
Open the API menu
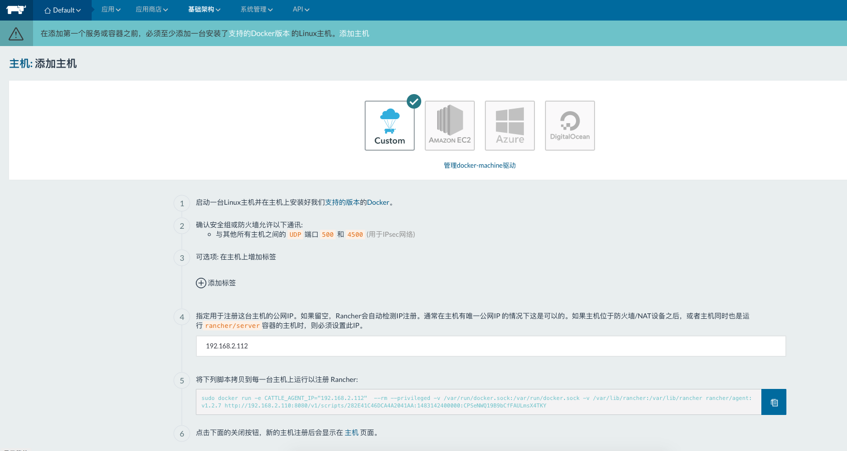(301, 10)
